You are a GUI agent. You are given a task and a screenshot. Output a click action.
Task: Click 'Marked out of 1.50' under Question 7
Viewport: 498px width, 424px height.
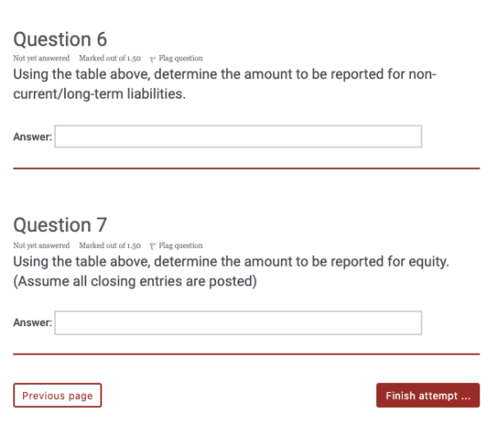pyautogui.click(x=110, y=245)
